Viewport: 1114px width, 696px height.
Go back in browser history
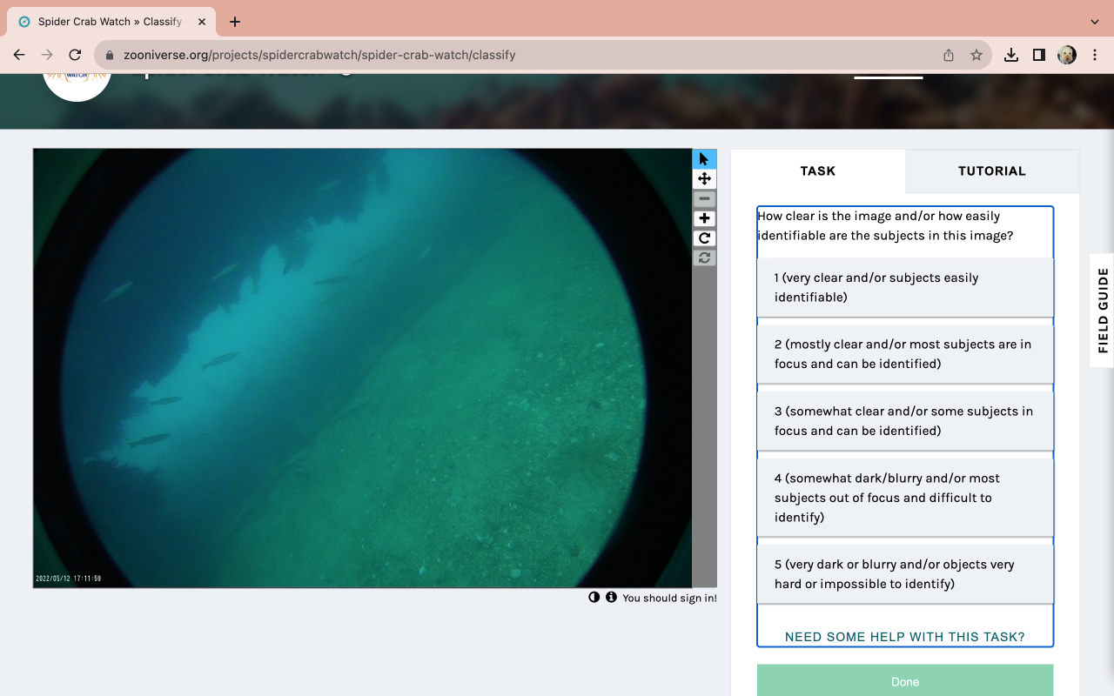point(19,55)
